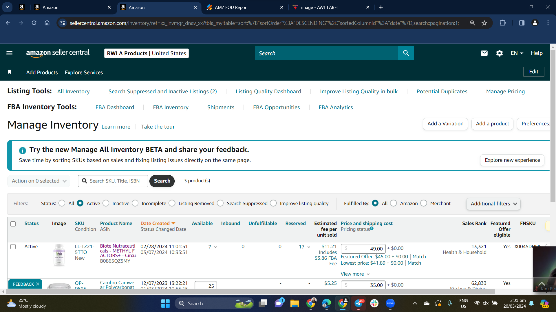Check the select-all checkbox in table header
This screenshot has width=556, height=312.
click(x=13, y=224)
